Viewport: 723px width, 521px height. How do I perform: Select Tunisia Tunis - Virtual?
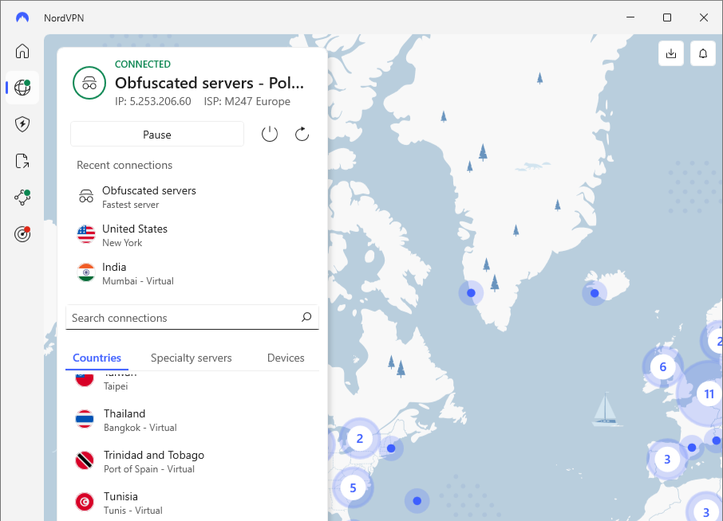(x=192, y=503)
